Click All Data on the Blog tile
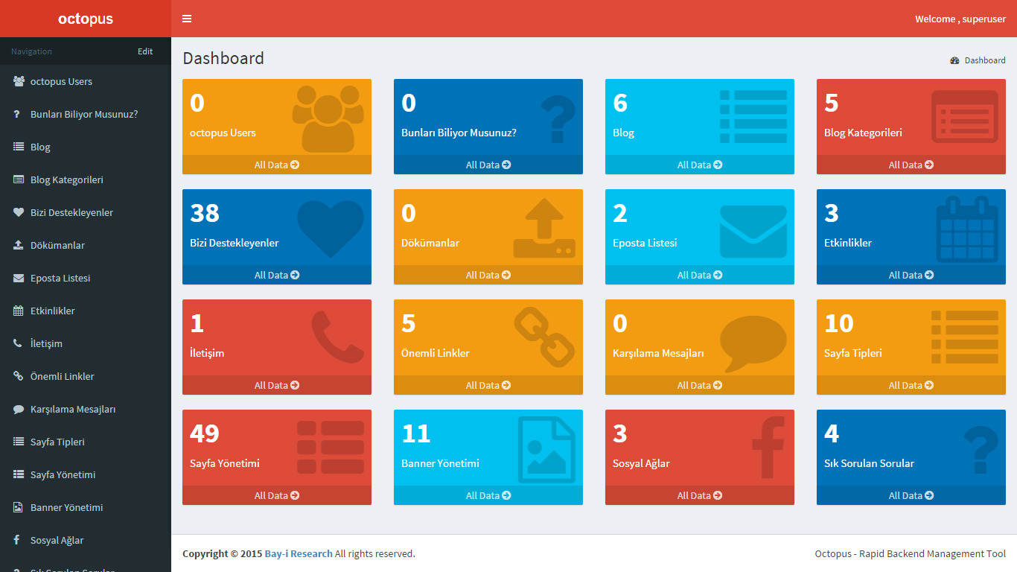1017x572 pixels. coord(699,165)
